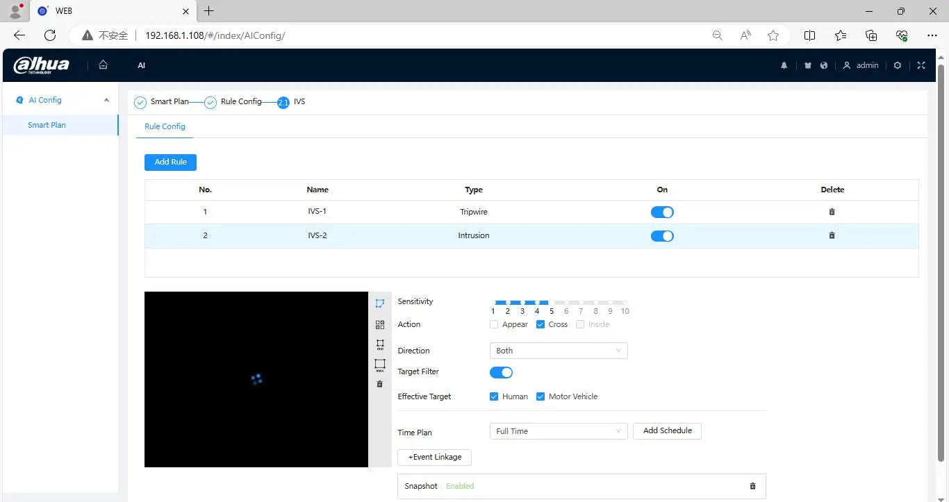Image resolution: width=949 pixels, height=502 pixels.
Task: Expand the Time Plan Full Time dropdown
Action: pos(558,431)
